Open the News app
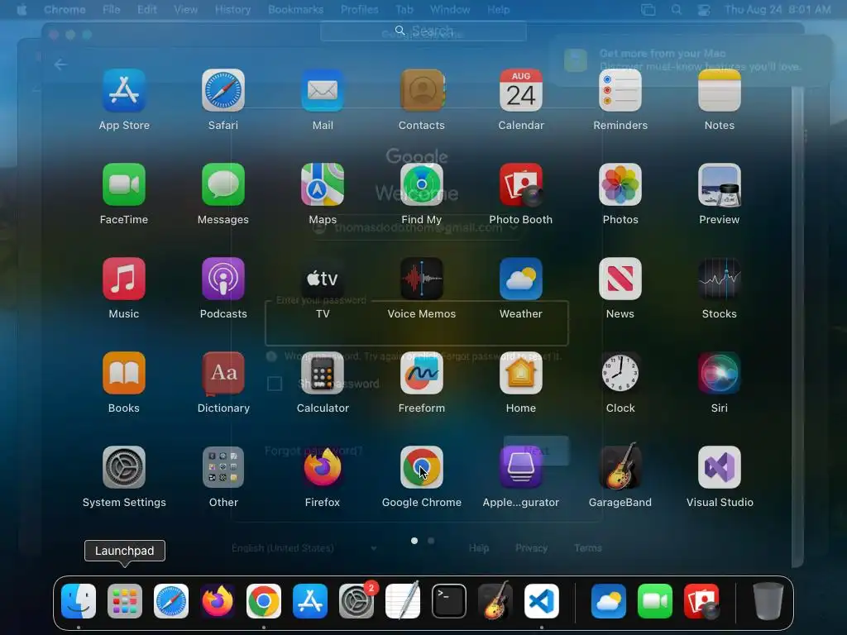The height and width of the screenshot is (635, 847). pyautogui.click(x=620, y=279)
